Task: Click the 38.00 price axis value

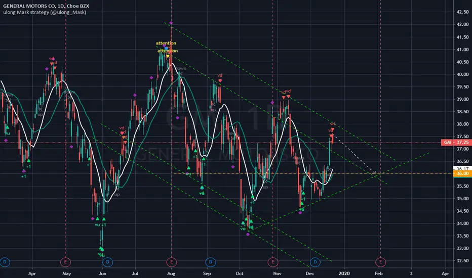Action: [463, 124]
